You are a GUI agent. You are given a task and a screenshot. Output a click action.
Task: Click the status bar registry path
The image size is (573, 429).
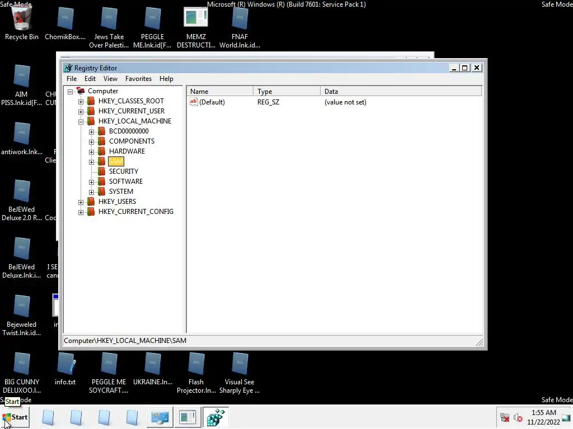tap(125, 340)
